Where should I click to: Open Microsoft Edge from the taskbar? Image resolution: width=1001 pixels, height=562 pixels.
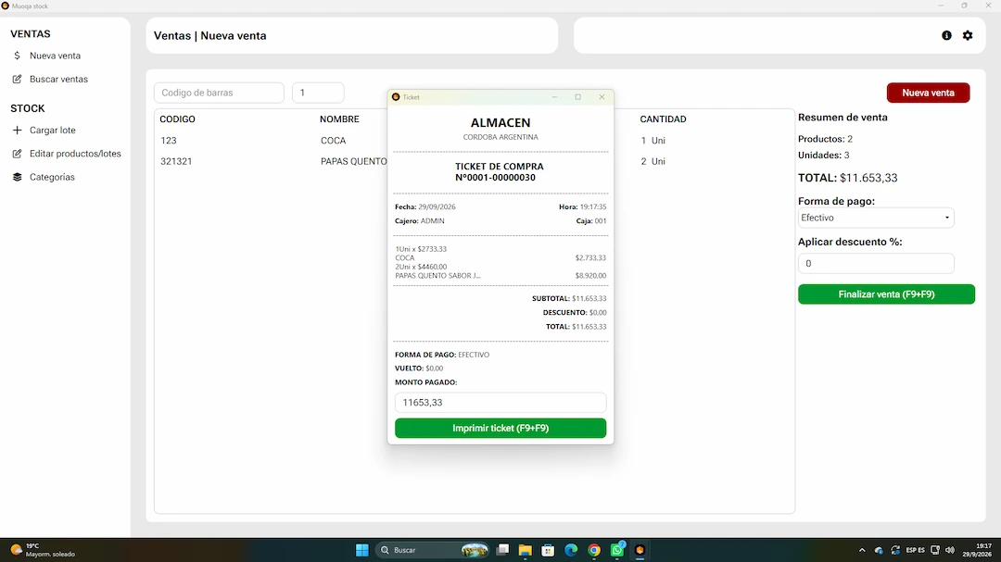tap(571, 550)
